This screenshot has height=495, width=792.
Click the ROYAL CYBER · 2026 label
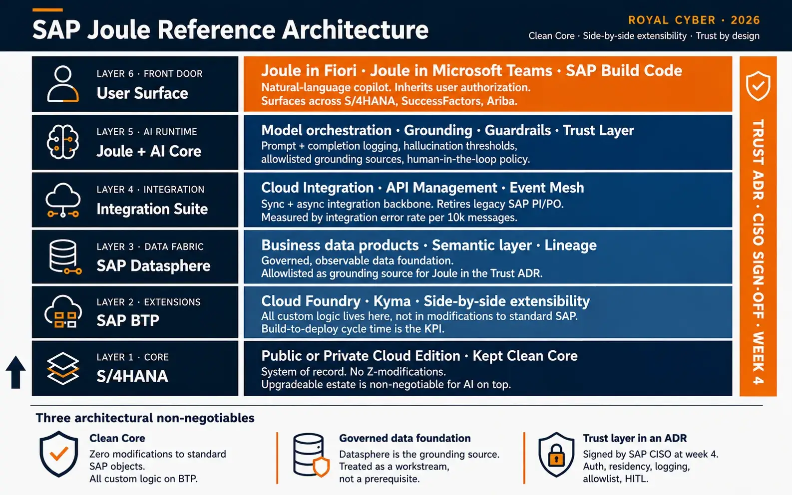tap(694, 20)
